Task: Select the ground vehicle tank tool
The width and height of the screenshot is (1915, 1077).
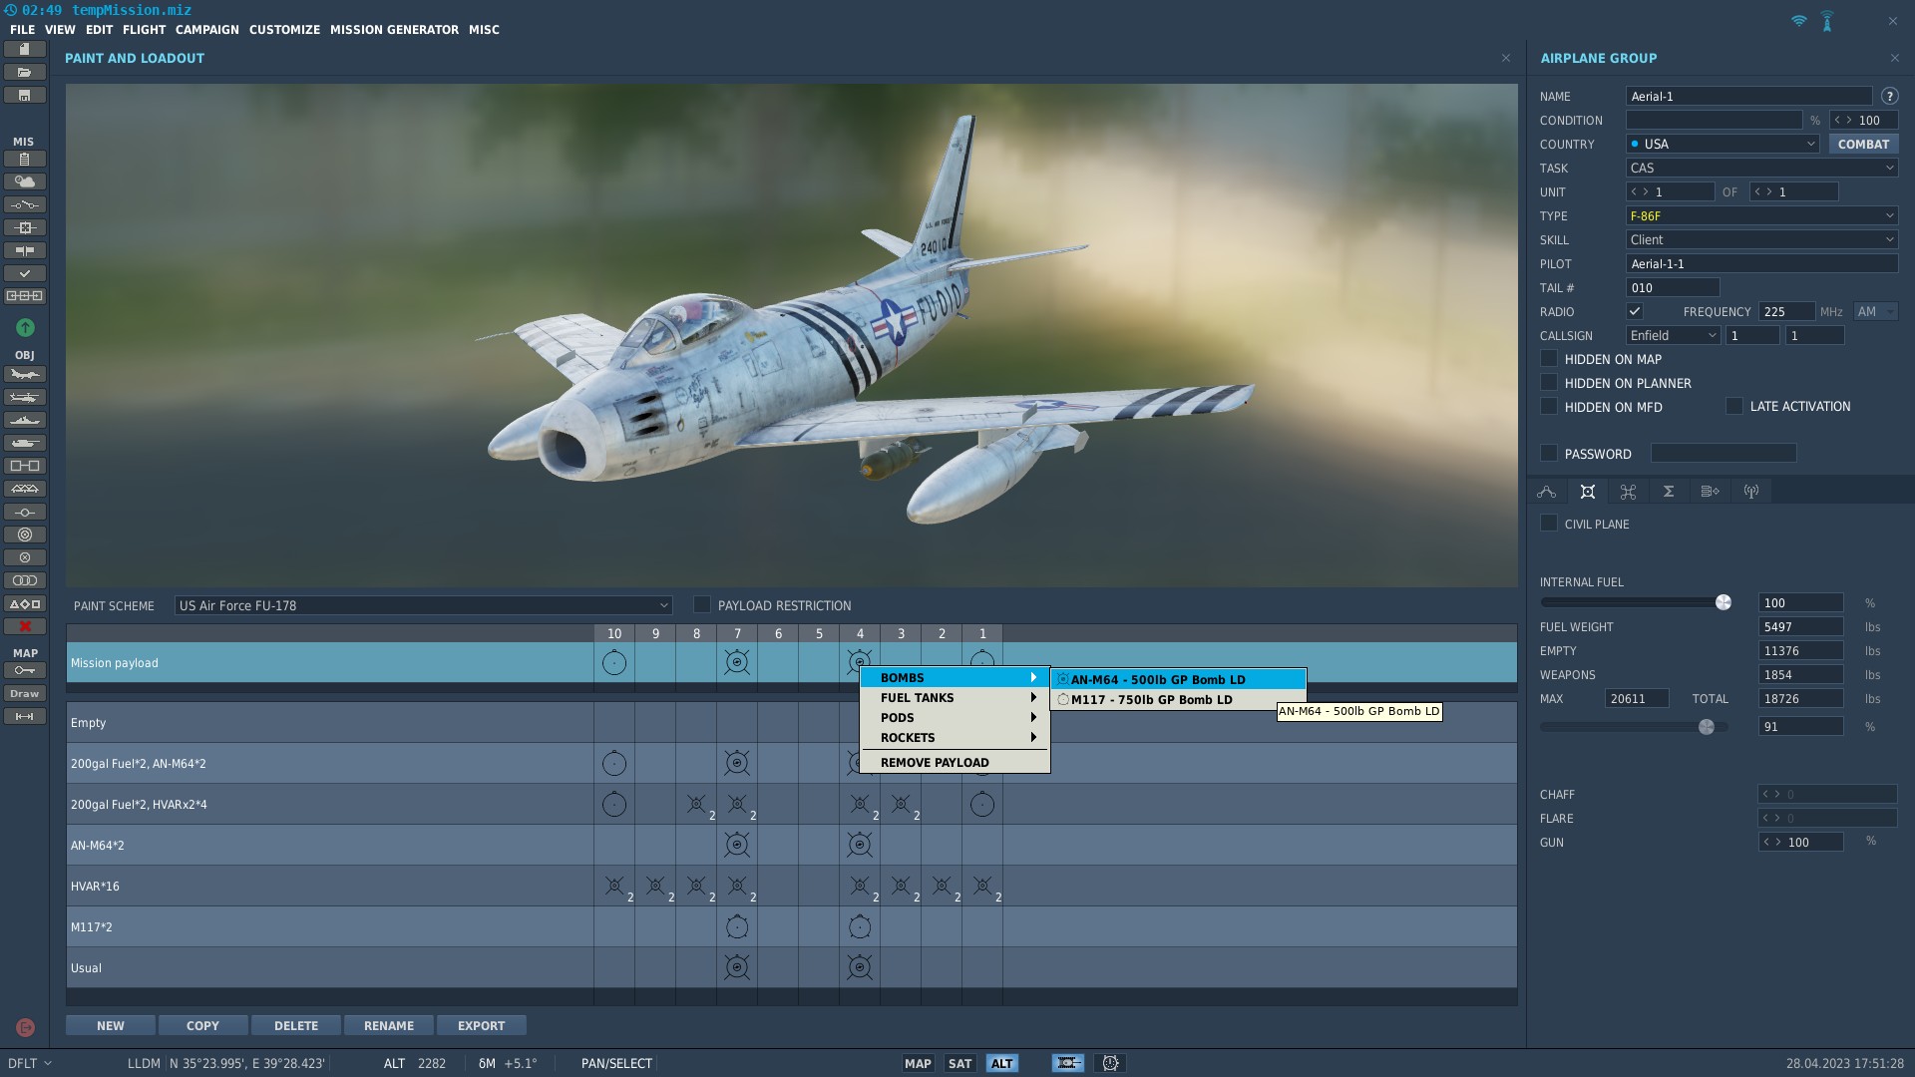Action: 25,443
